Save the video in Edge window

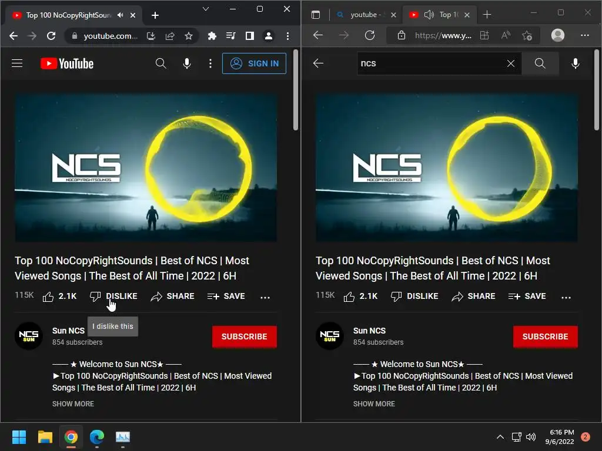(527, 297)
